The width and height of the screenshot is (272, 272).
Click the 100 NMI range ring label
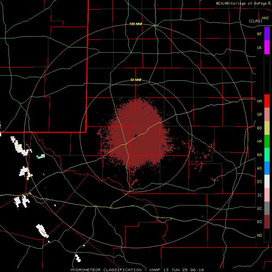[x=136, y=24]
